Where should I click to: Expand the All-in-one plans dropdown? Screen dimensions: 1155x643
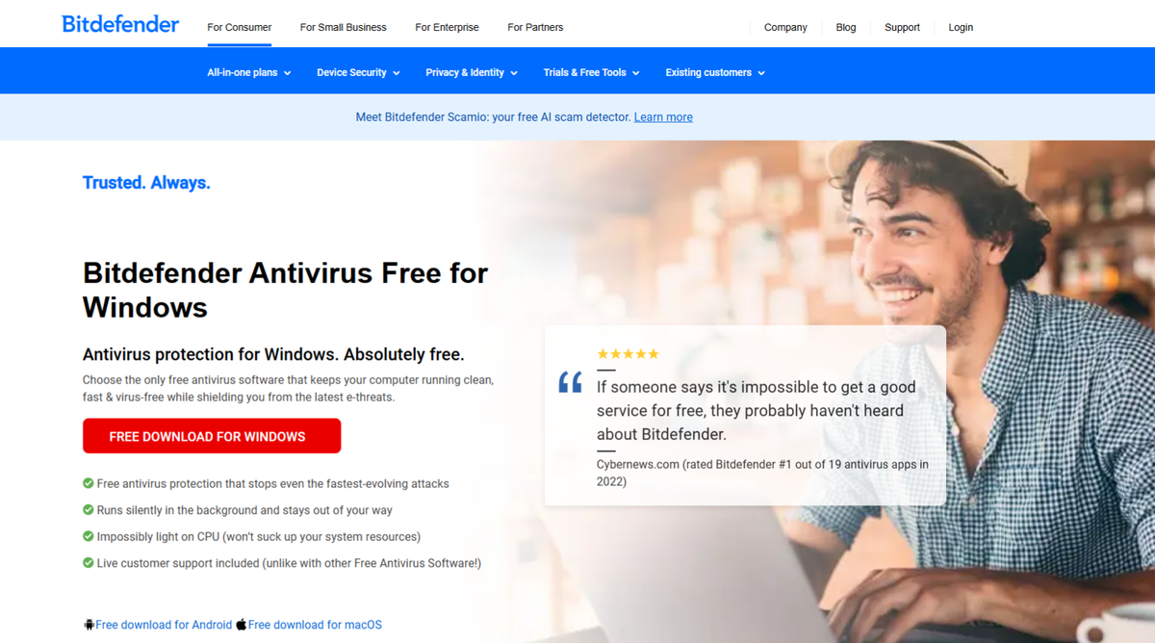pos(249,72)
